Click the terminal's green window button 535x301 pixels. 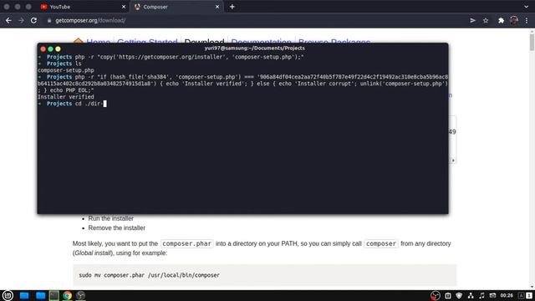[x=50, y=49]
